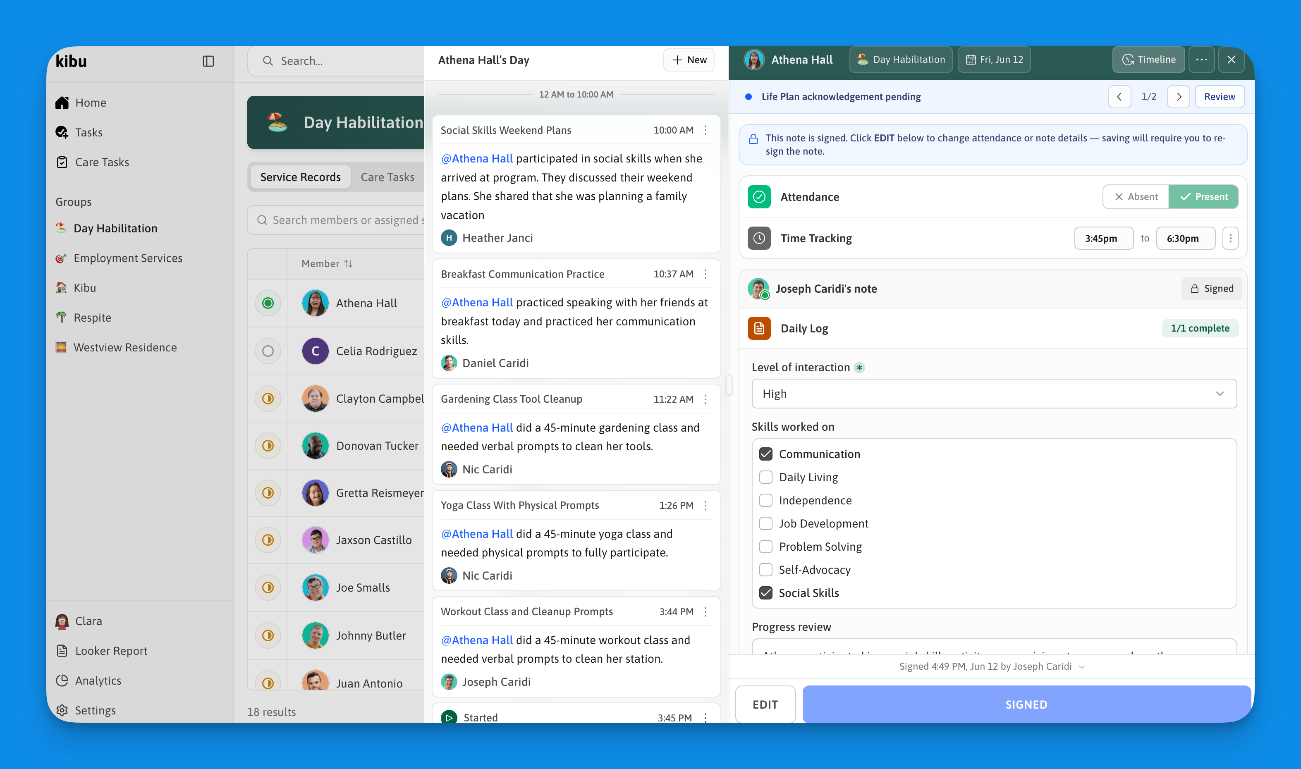Toggle Athena Hall status circle
Viewport: 1301px width, 769px height.
pyautogui.click(x=268, y=303)
